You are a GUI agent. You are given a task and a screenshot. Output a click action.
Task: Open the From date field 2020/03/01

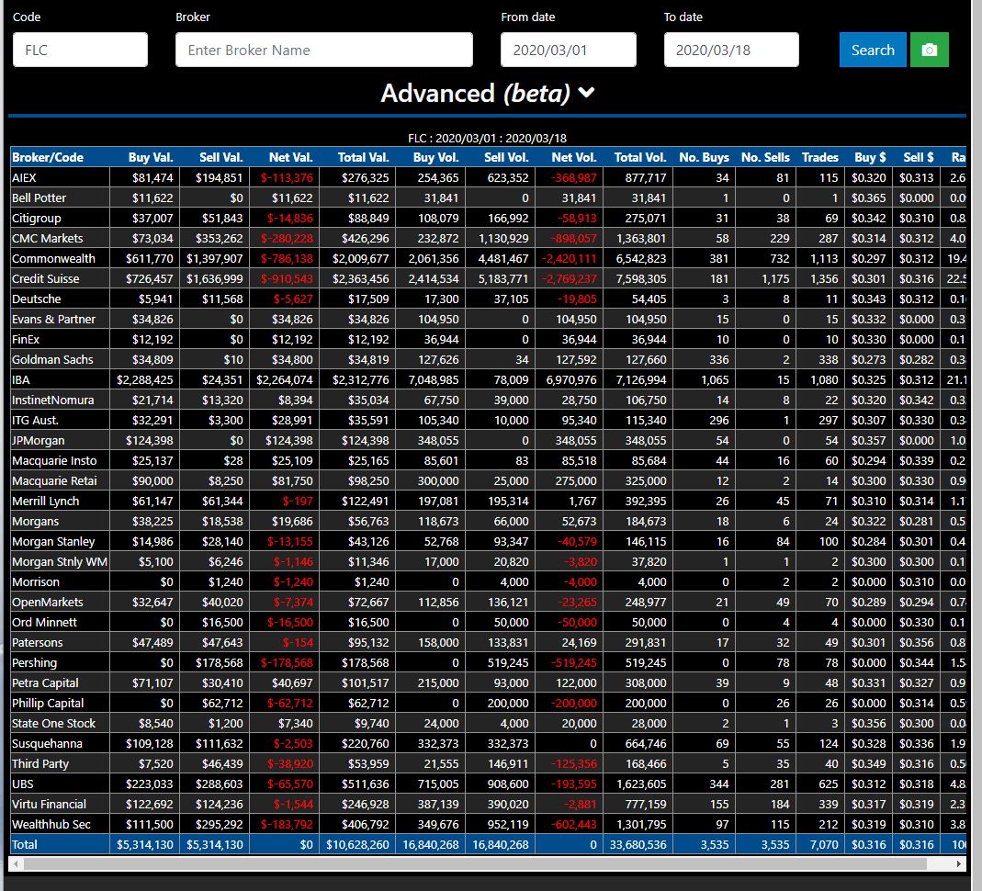coord(568,51)
